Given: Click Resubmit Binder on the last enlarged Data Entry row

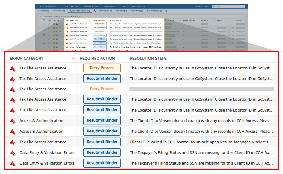Looking at the screenshot, I should [x=102, y=163].
